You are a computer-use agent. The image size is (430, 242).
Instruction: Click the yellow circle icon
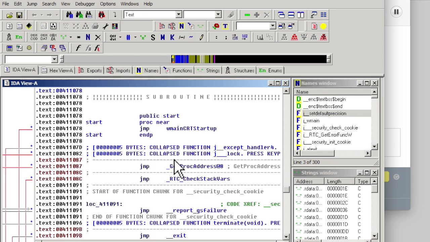(x=323, y=26)
